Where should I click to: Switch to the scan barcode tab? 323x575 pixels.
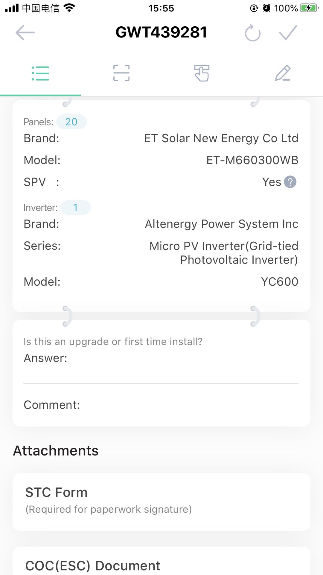121,73
